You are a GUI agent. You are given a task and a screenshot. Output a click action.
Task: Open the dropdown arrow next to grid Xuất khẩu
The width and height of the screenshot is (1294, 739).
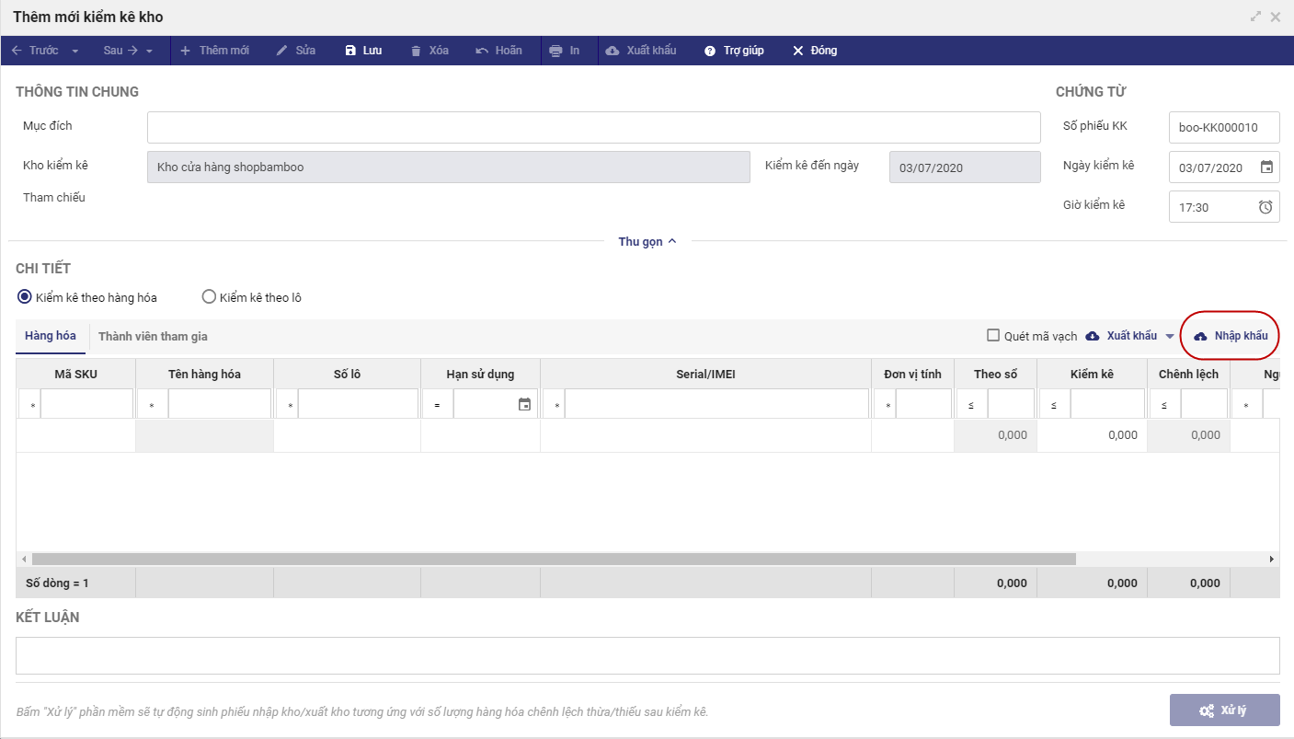coord(1170,337)
